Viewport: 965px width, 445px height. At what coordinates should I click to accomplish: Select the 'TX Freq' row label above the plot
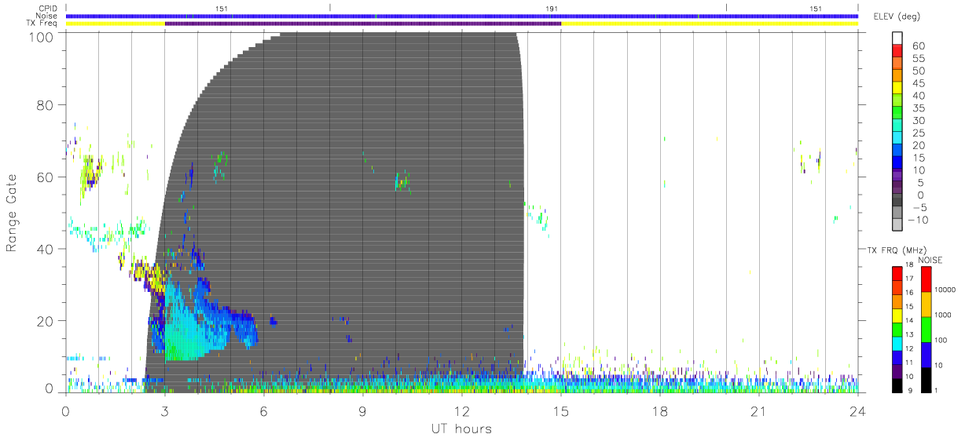pos(43,24)
